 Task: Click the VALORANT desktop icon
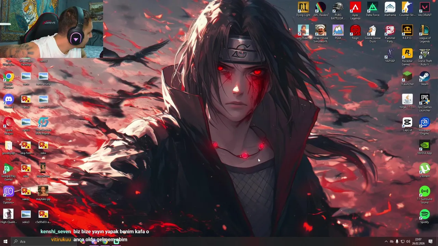(425, 10)
